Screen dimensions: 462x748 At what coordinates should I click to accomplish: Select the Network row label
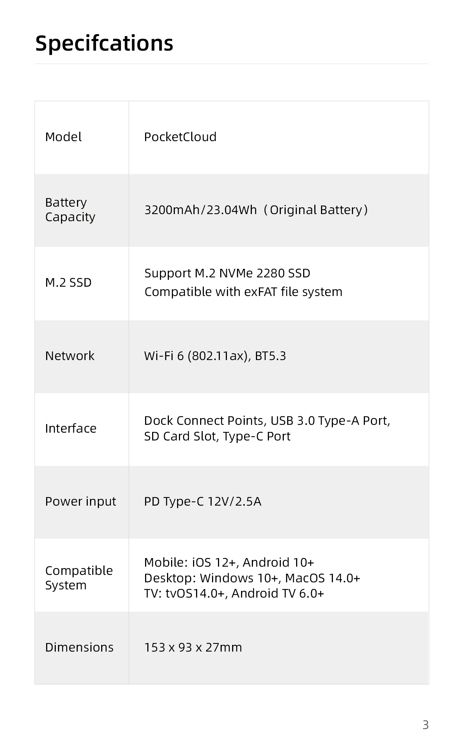(x=70, y=356)
